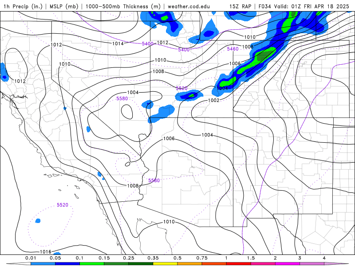This screenshot has width=355, height=266.
Task: Click the 0.01 legend value
Action: point(31,258)
